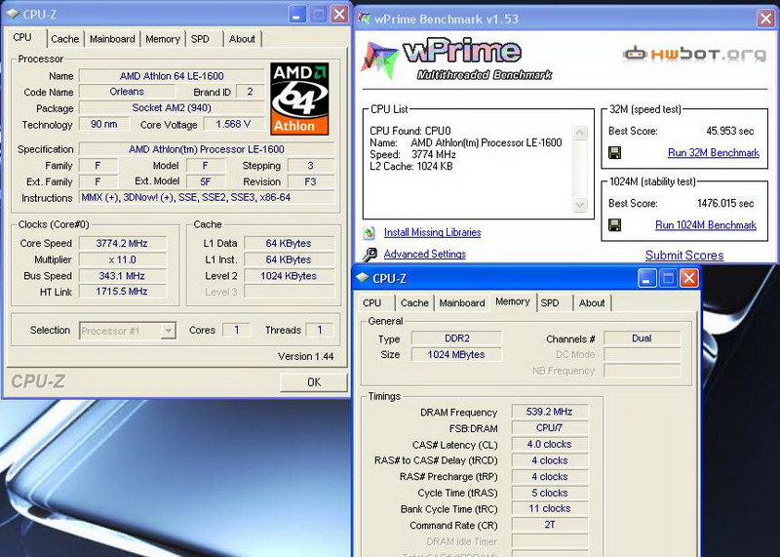Click Run 1024M Benchmark link
The image size is (780, 557).
point(706,225)
